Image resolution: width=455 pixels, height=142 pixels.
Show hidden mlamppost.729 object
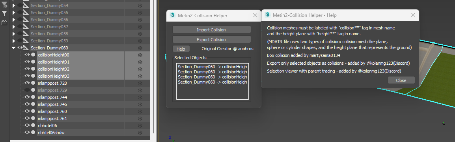(27, 90)
